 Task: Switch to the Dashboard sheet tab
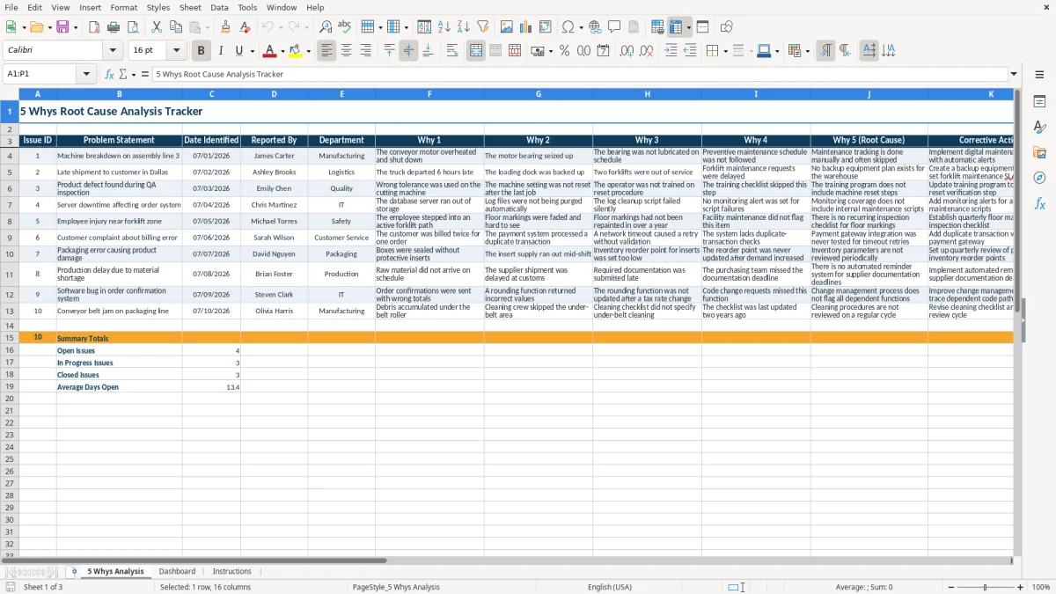(177, 571)
